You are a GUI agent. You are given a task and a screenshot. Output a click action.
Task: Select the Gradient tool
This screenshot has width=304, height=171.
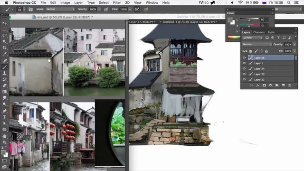4,92
